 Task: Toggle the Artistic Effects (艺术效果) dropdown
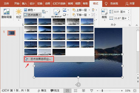(32, 15)
